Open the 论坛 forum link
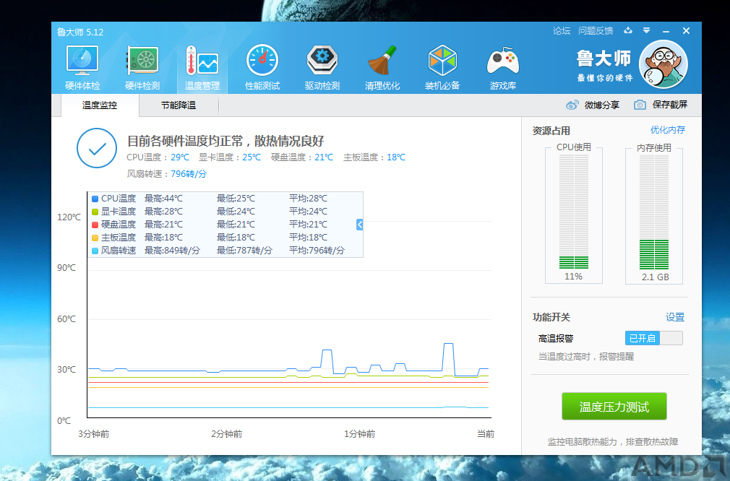 [x=562, y=31]
